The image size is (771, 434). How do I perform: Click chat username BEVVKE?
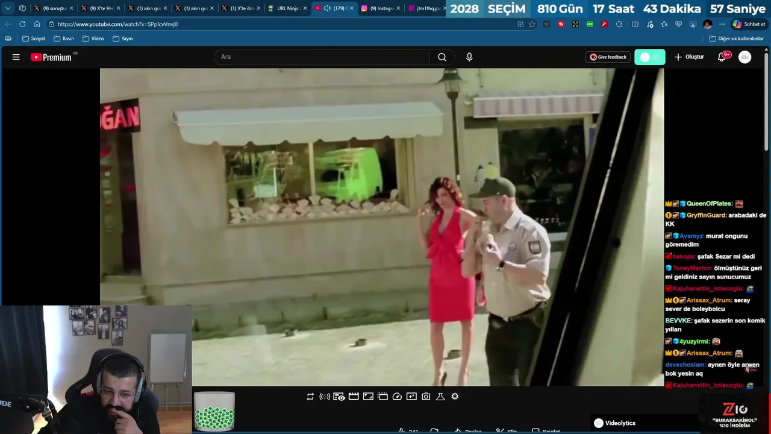[678, 321]
